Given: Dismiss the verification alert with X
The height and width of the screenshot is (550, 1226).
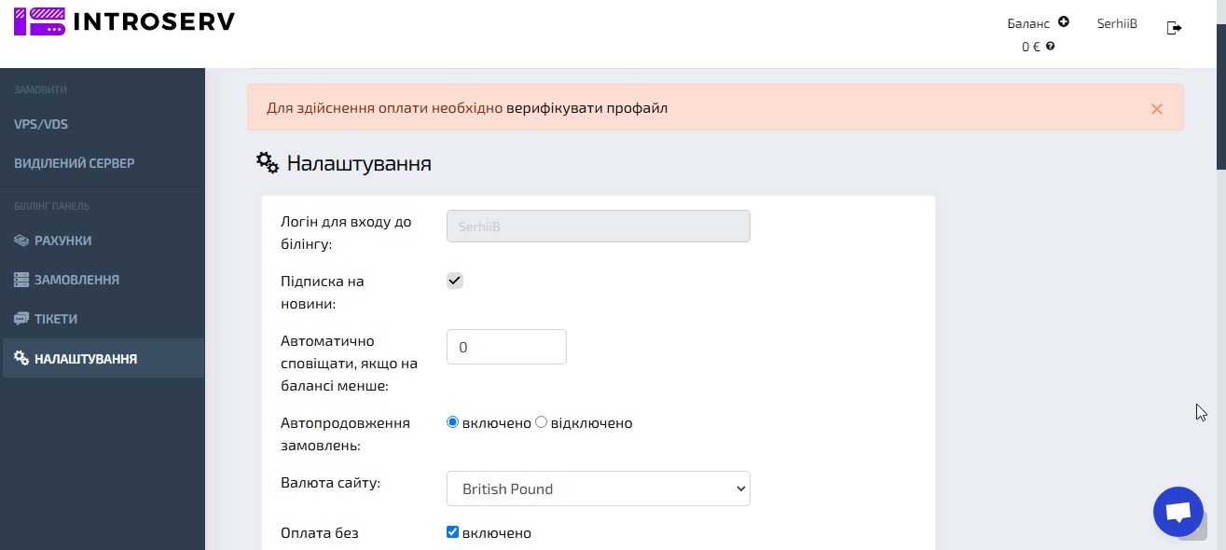Looking at the screenshot, I should [x=1156, y=108].
